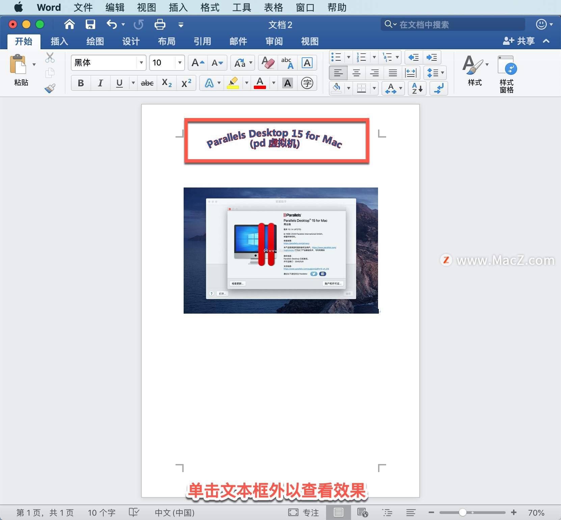Apply character shading A icon
Image resolution: width=561 pixels, height=520 pixels.
[x=288, y=83]
